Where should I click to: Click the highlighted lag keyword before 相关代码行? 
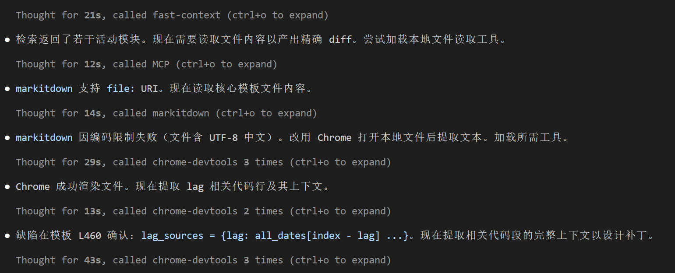click(x=195, y=186)
